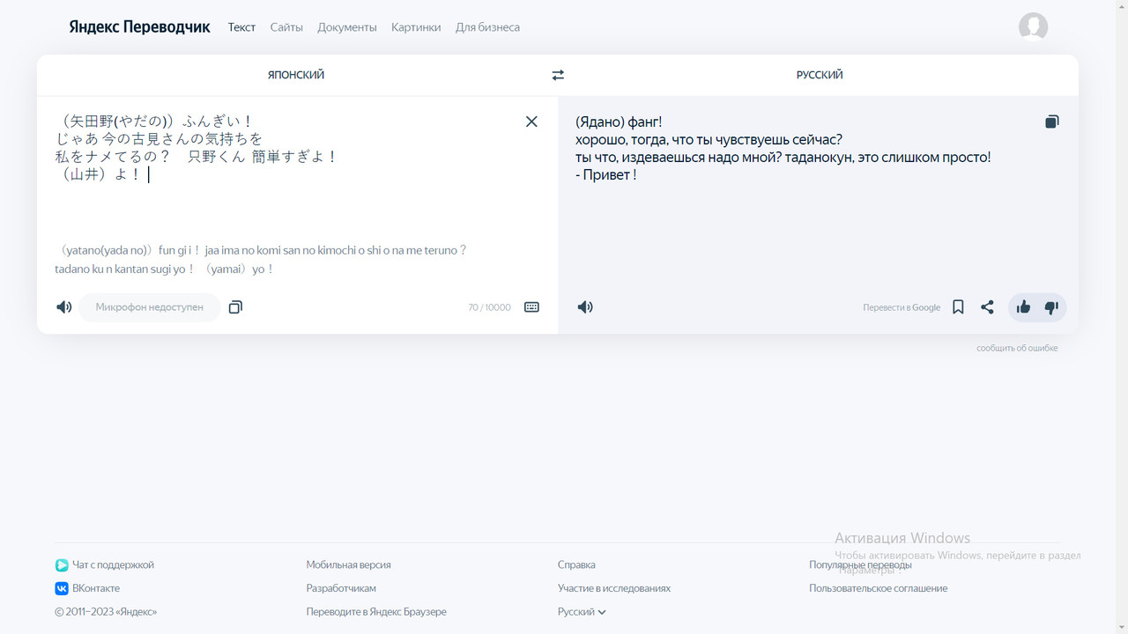Open Участие в исследованиях link
The width and height of the screenshot is (1128, 634).
614,588
